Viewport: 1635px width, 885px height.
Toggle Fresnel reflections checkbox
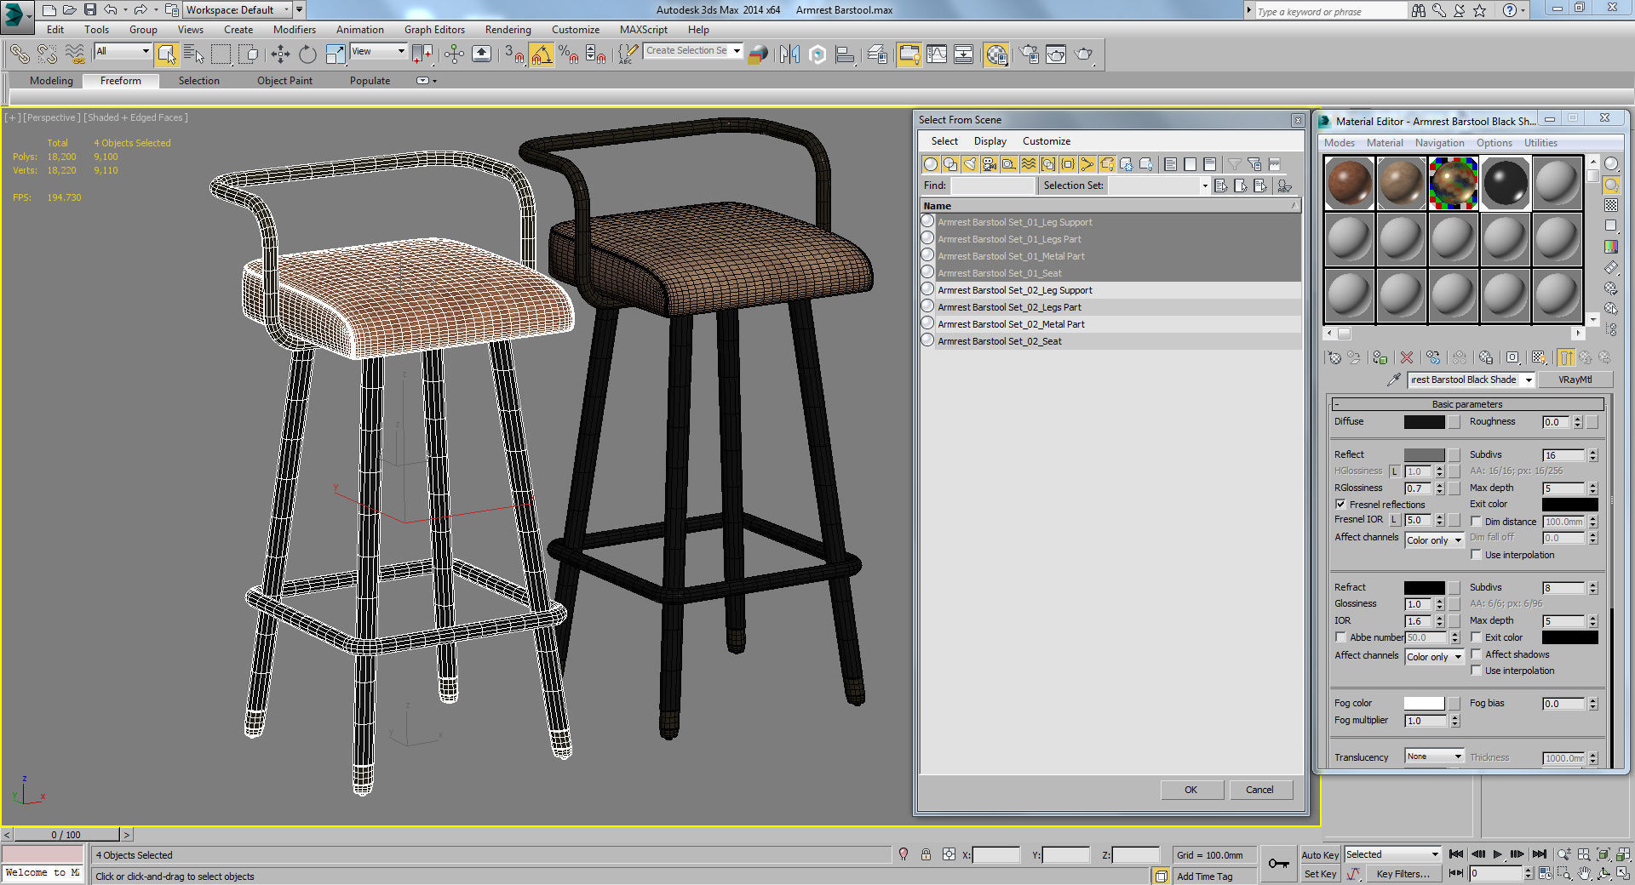1340,505
